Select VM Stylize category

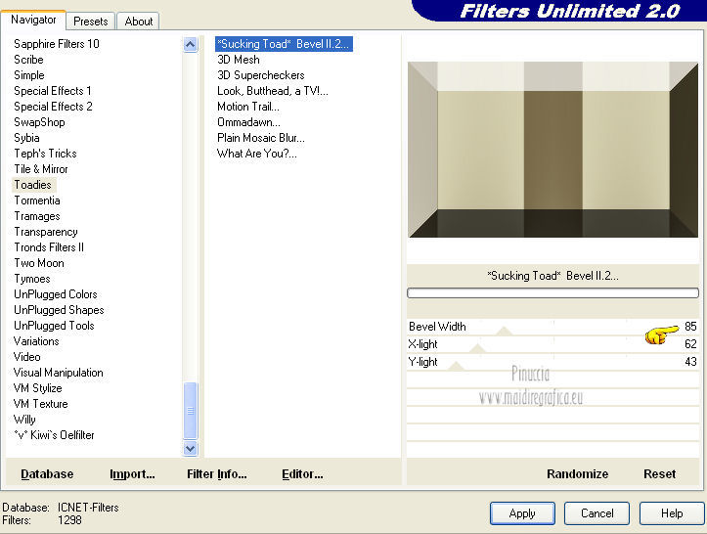[x=38, y=388]
